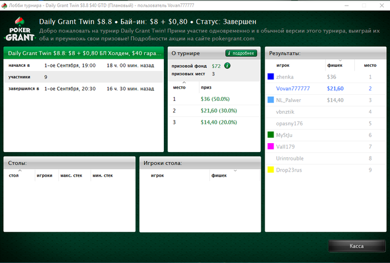Sort results by 'игрок' column header
The width and height of the screenshot is (390, 263).
(283, 65)
